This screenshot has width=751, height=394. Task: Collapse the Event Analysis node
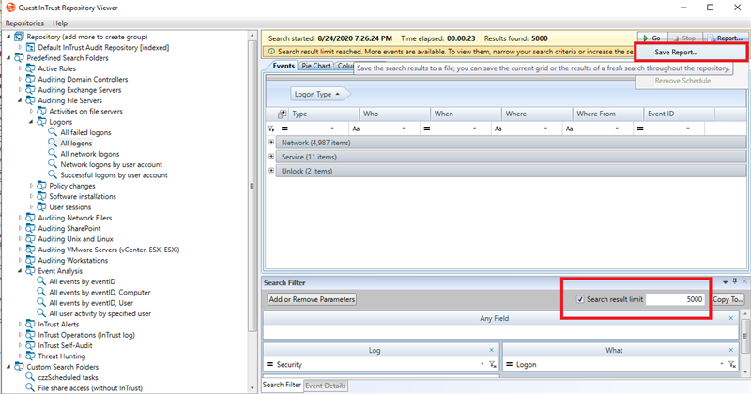pos(20,271)
